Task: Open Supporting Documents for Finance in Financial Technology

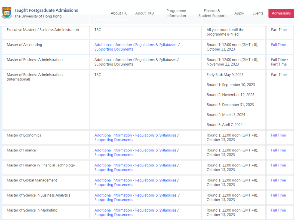Action: pyautogui.click(x=114, y=170)
